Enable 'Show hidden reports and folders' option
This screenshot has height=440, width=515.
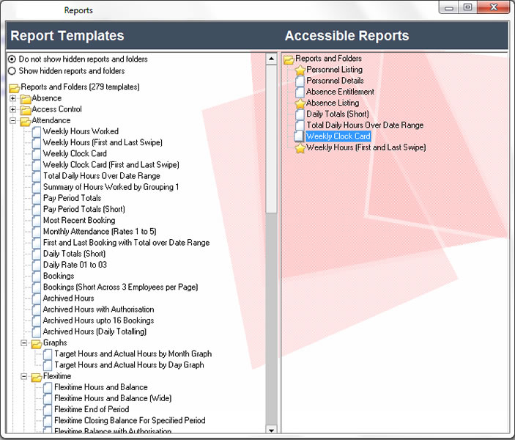pos(12,71)
